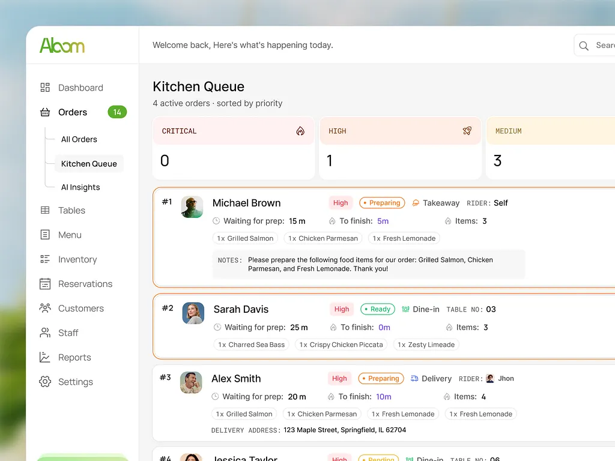
Task: Click the Inventory icon
Action: pos(45,259)
